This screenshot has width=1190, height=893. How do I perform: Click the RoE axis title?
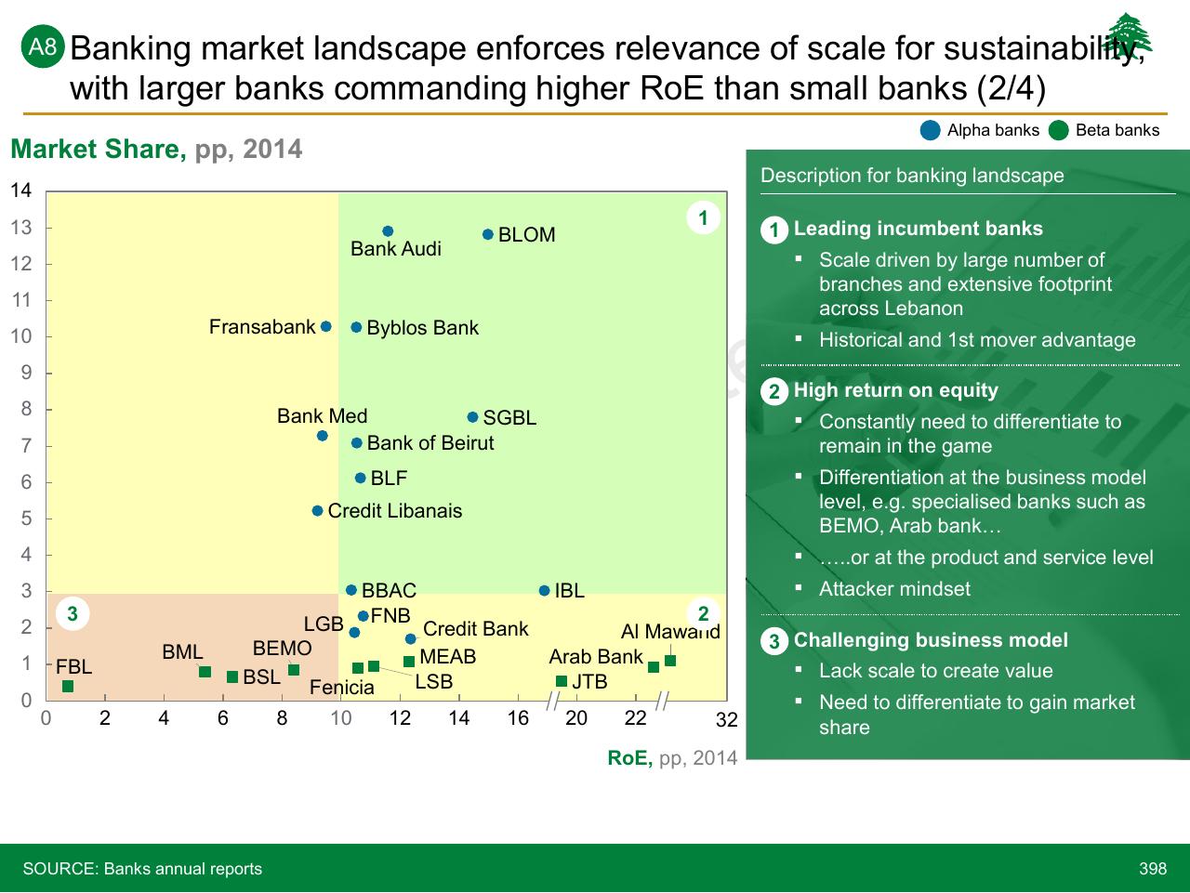672,758
